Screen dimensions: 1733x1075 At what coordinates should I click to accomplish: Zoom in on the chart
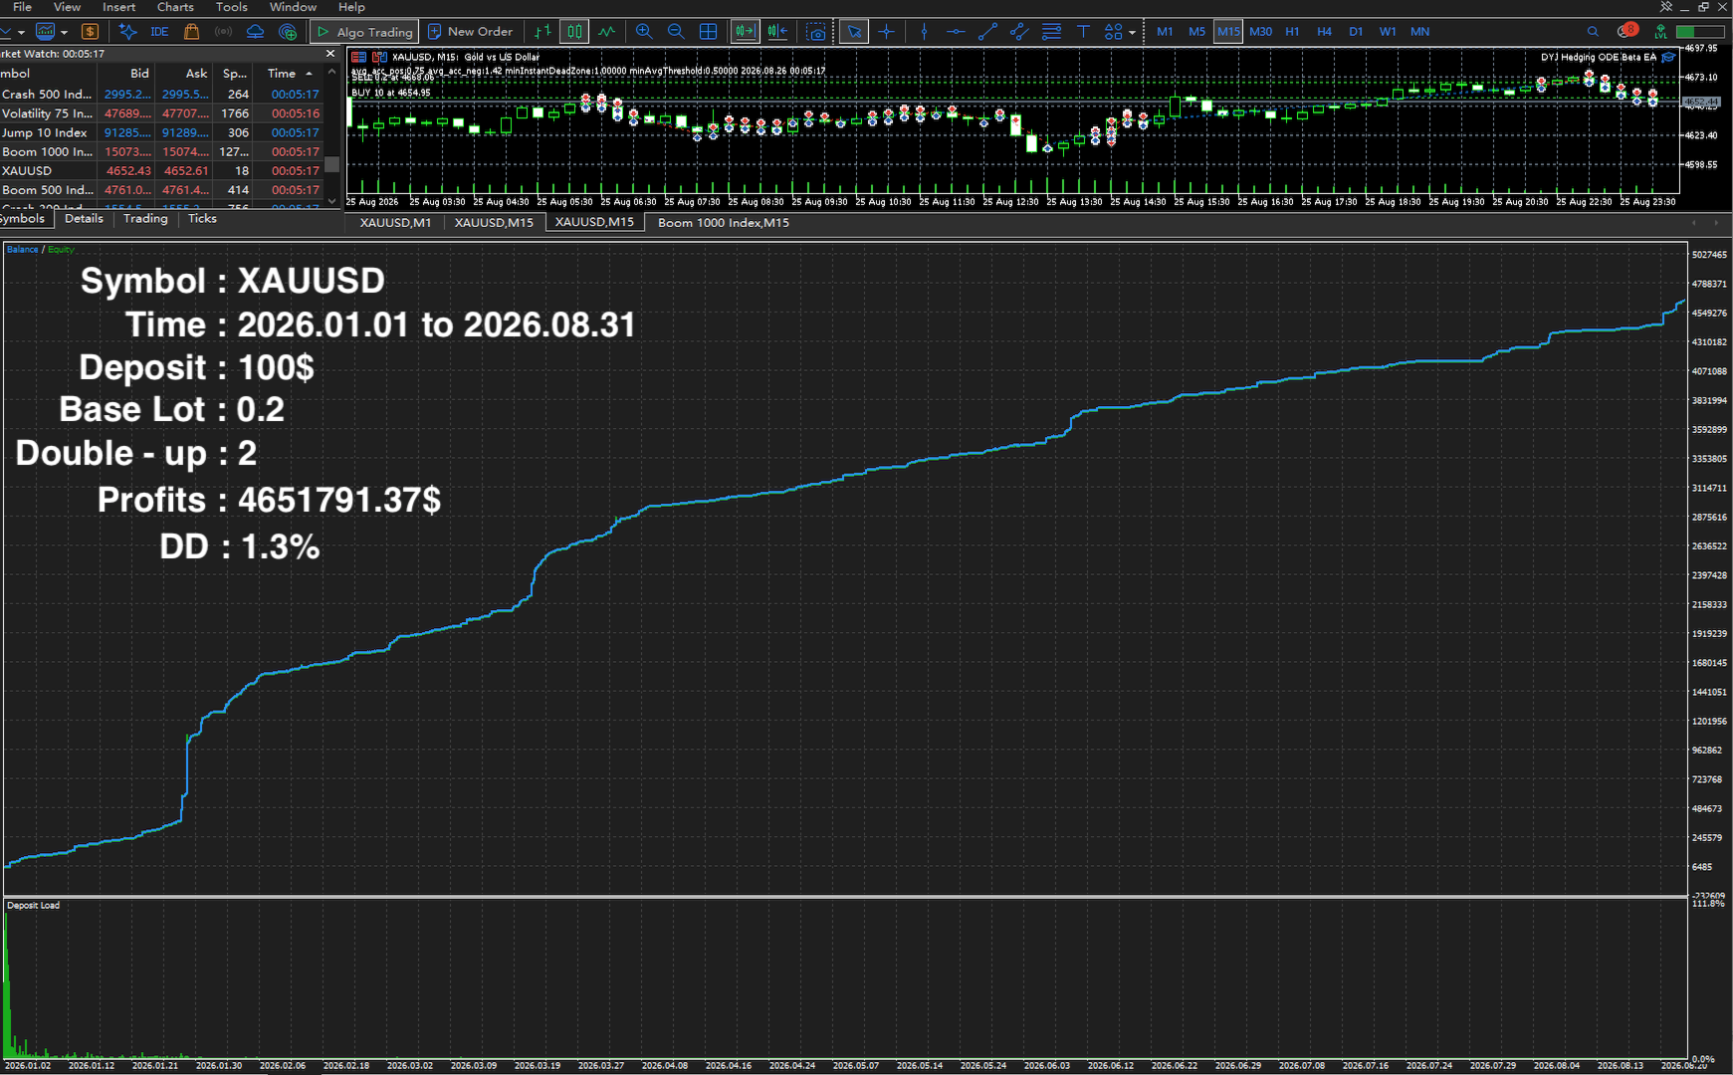(x=644, y=32)
